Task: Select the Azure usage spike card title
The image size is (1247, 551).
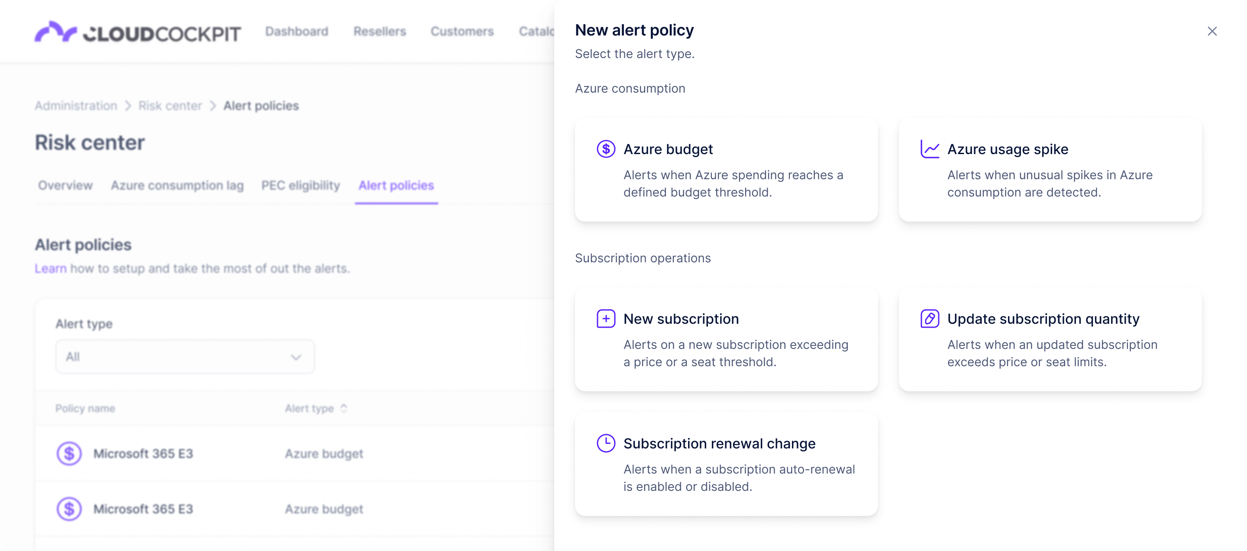Action: pos(1008,149)
